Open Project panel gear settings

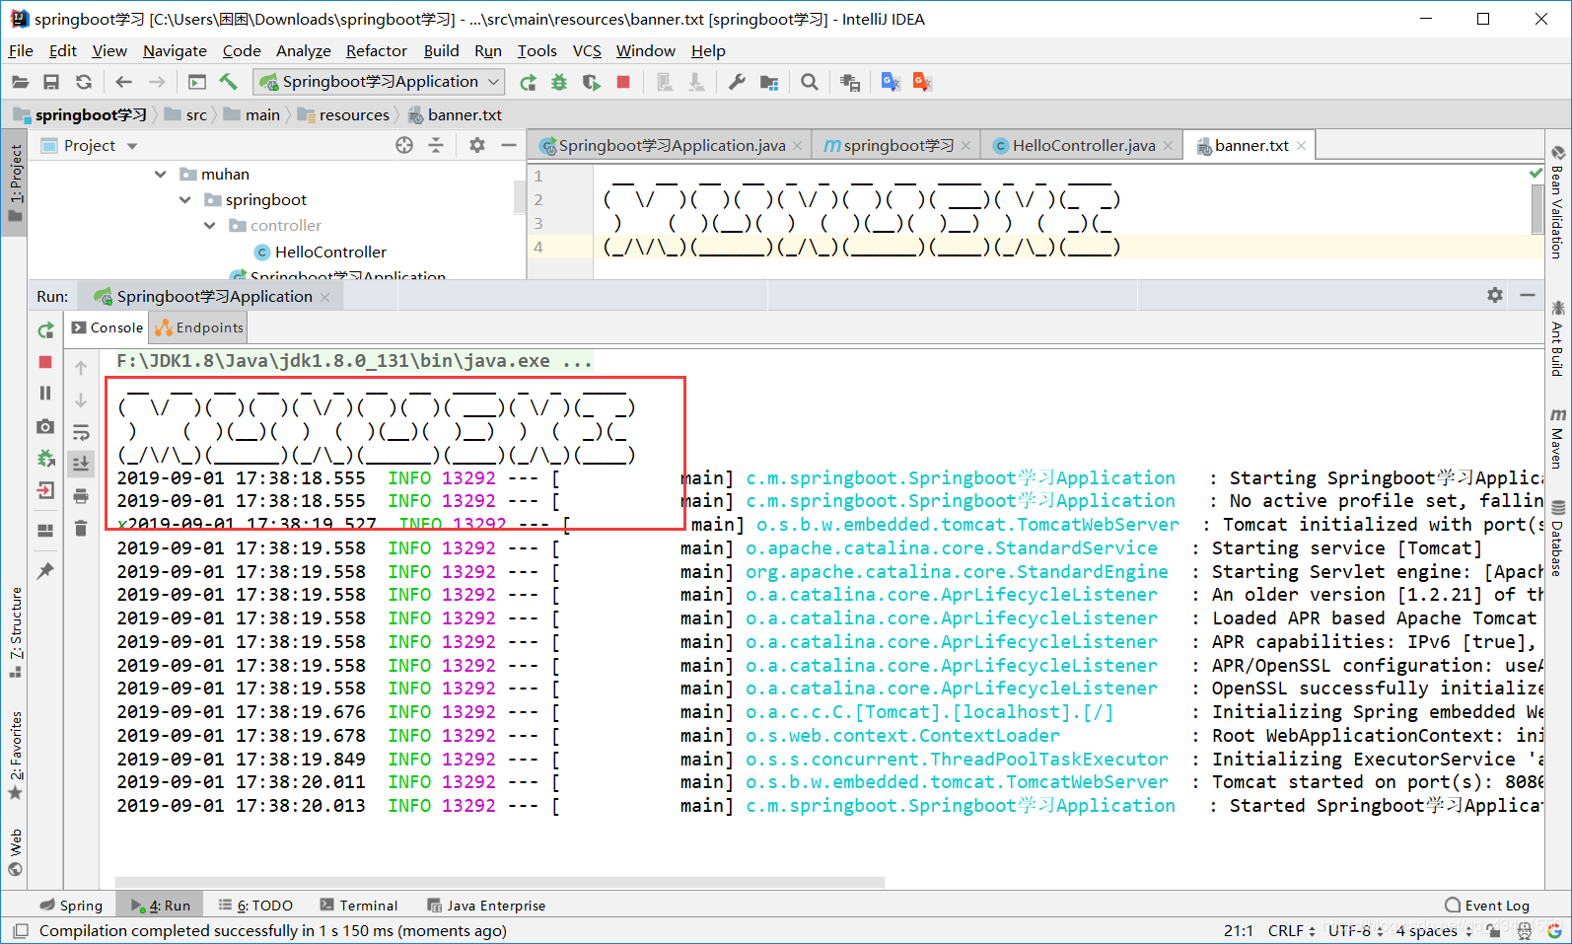477,146
